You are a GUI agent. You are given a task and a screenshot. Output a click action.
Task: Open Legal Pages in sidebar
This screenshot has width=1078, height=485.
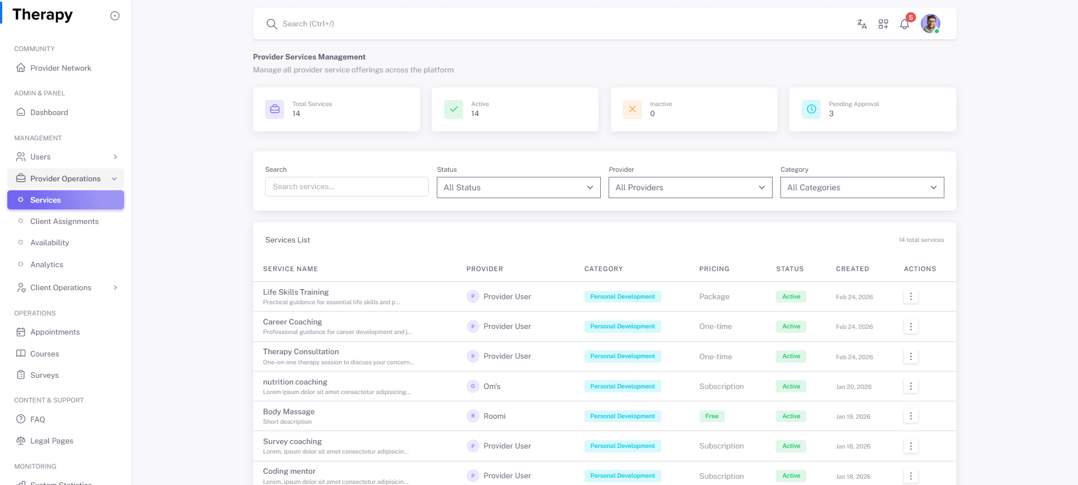[x=66, y=441]
